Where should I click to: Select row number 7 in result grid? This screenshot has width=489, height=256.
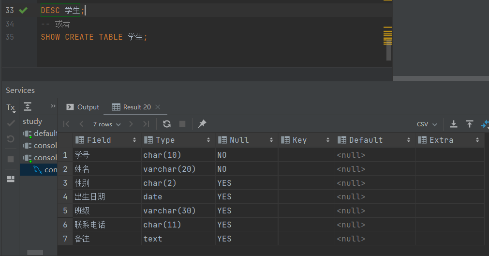point(65,239)
